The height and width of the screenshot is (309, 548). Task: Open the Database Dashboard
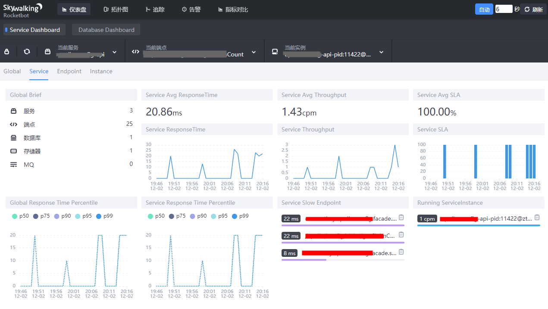point(106,30)
